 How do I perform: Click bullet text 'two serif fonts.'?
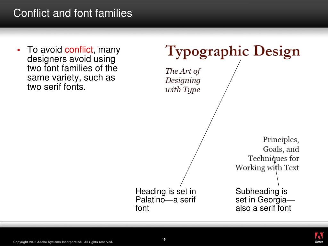pos(56,86)
